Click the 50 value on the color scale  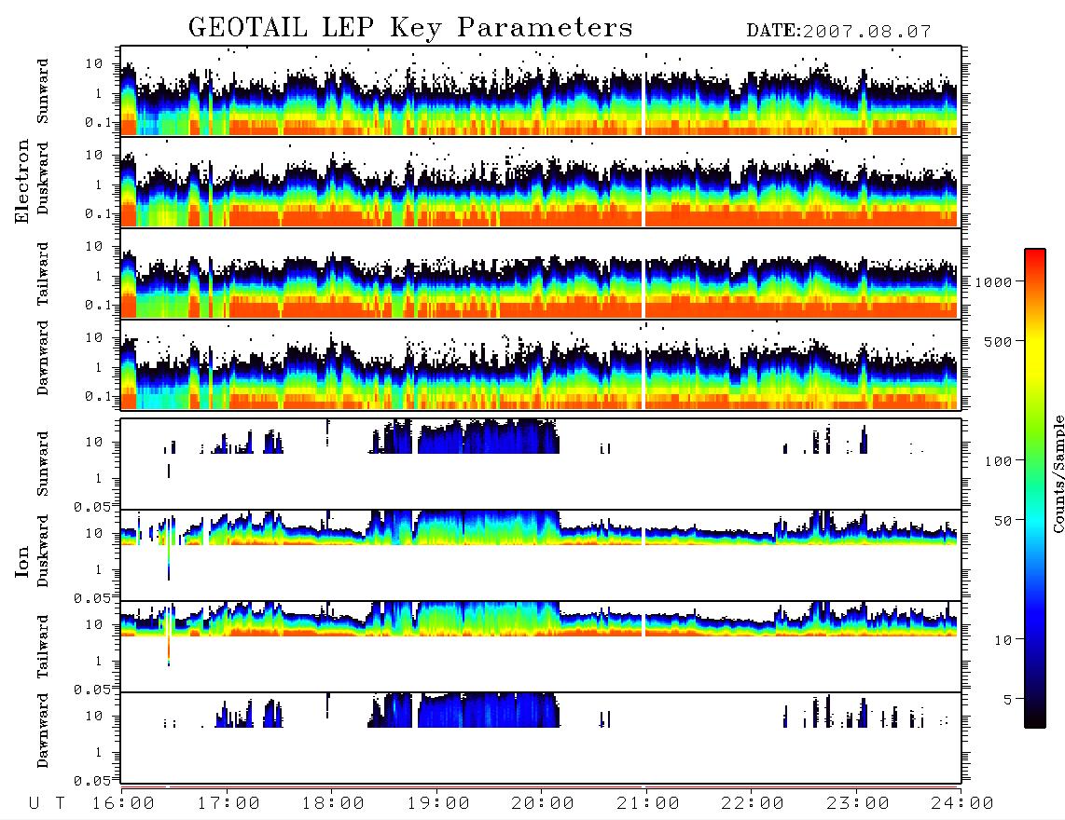[x=1003, y=521]
